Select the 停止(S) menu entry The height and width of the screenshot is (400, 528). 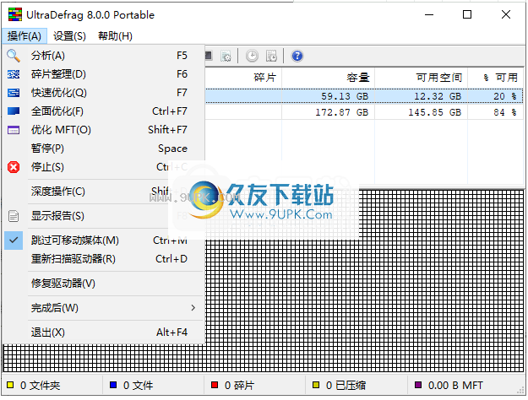pos(104,167)
